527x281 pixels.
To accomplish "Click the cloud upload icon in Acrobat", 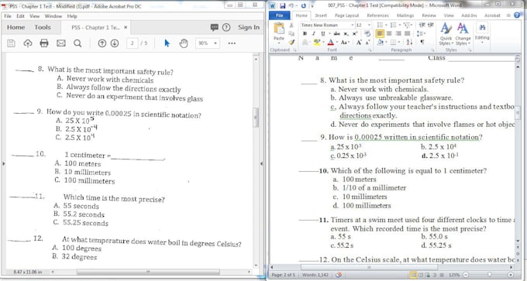I will [x=28, y=43].
